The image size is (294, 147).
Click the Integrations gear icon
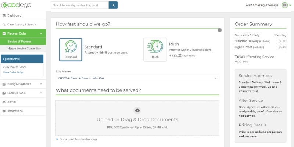tap(4, 111)
